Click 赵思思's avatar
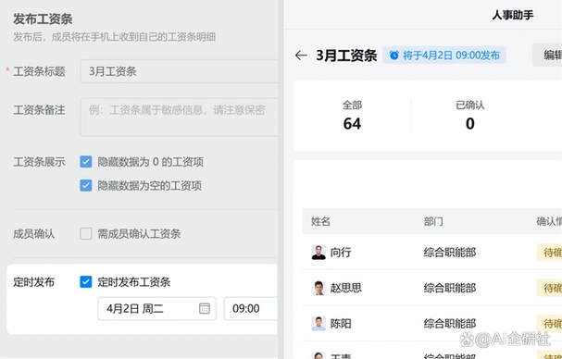The width and height of the screenshot is (562, 359). pos(318,288)
